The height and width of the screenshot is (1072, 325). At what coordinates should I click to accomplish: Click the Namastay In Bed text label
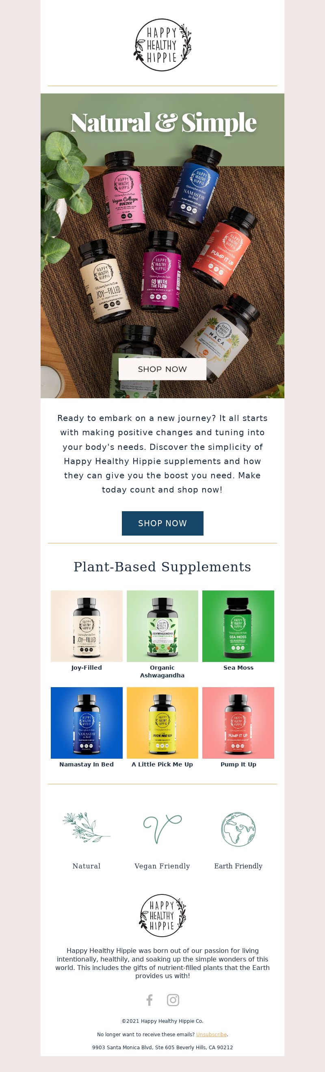click(x=87, y=764)
